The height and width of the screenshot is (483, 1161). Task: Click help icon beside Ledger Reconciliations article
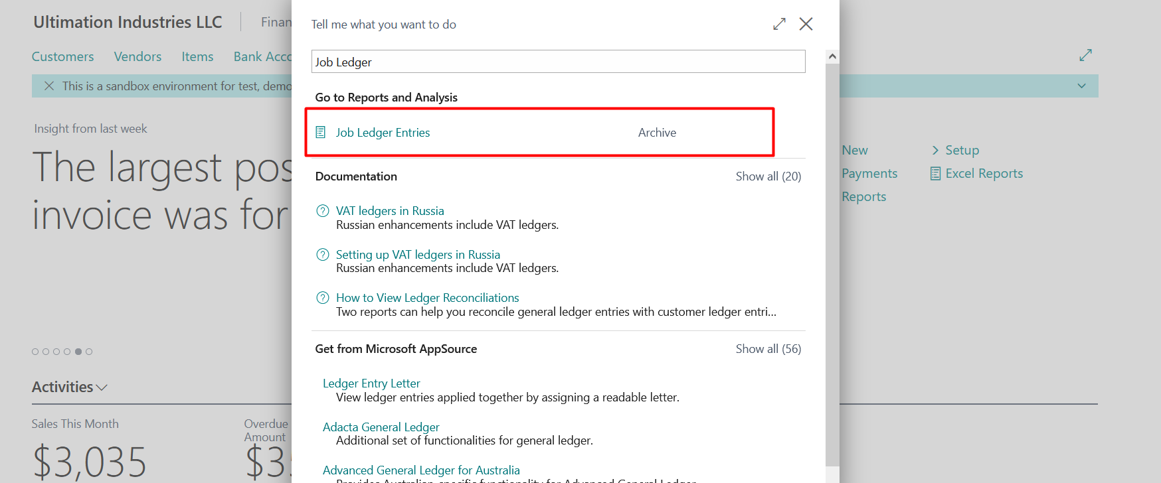pyautogui.click(x=323, y=298)
